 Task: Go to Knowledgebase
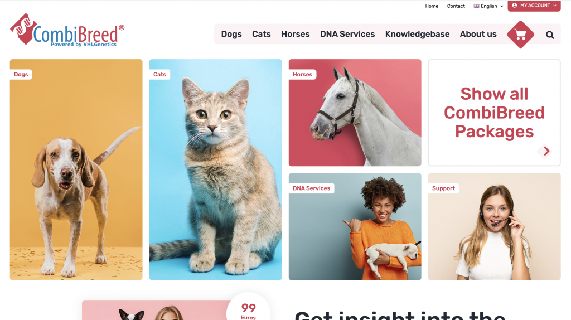pyautogui.click(x=417, y=34)
